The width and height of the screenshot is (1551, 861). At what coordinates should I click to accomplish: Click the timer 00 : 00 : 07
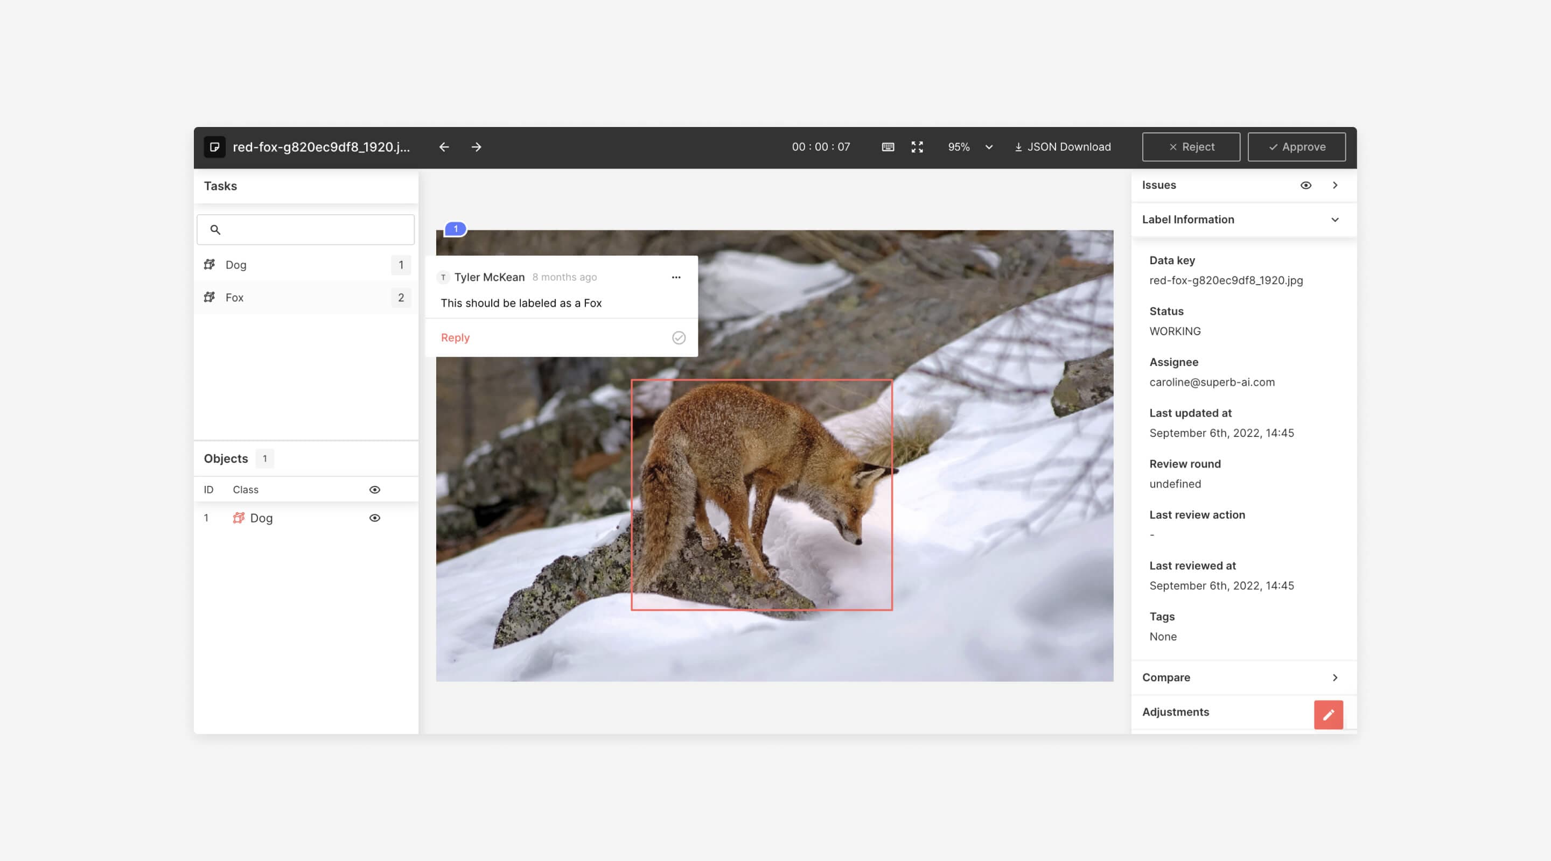point(821,147)
